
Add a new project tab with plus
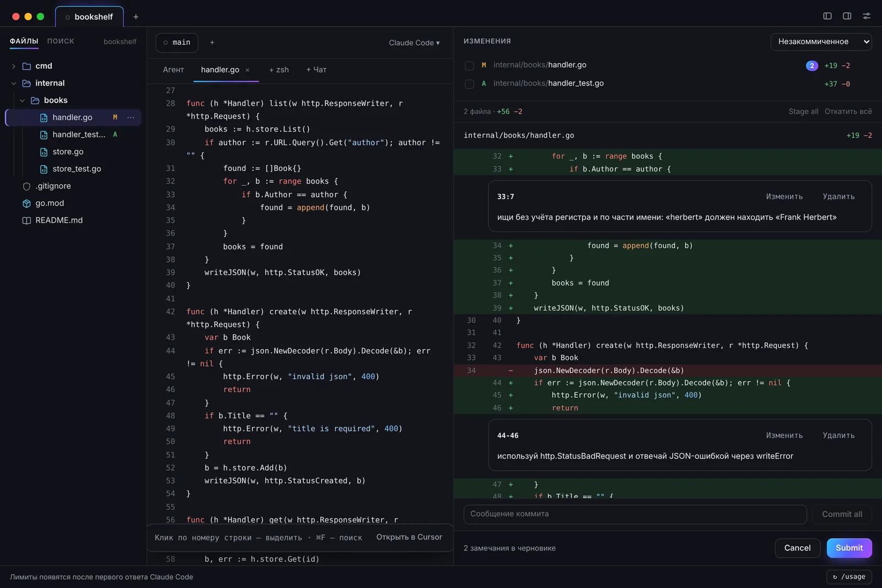coord(136,17)
